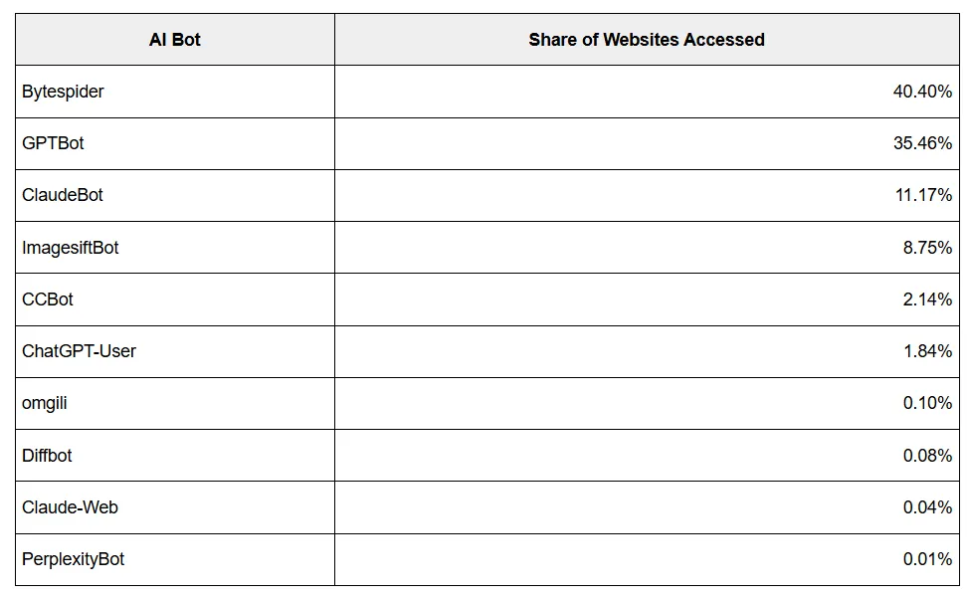Click the "Share of Websites Accessed" header
The width and height of the screenshot is (970, 598).
pos(647,40)
